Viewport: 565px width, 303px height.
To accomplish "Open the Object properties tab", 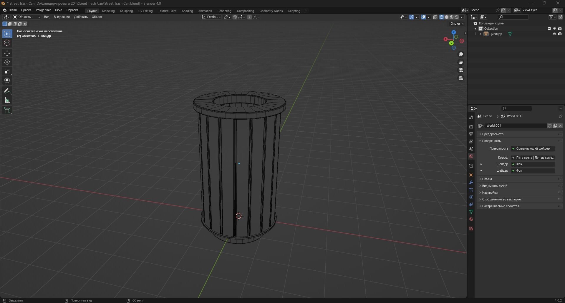I will coord(471,175).
